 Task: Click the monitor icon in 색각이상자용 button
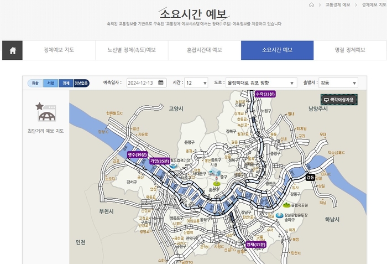click(x=326, y=100)
